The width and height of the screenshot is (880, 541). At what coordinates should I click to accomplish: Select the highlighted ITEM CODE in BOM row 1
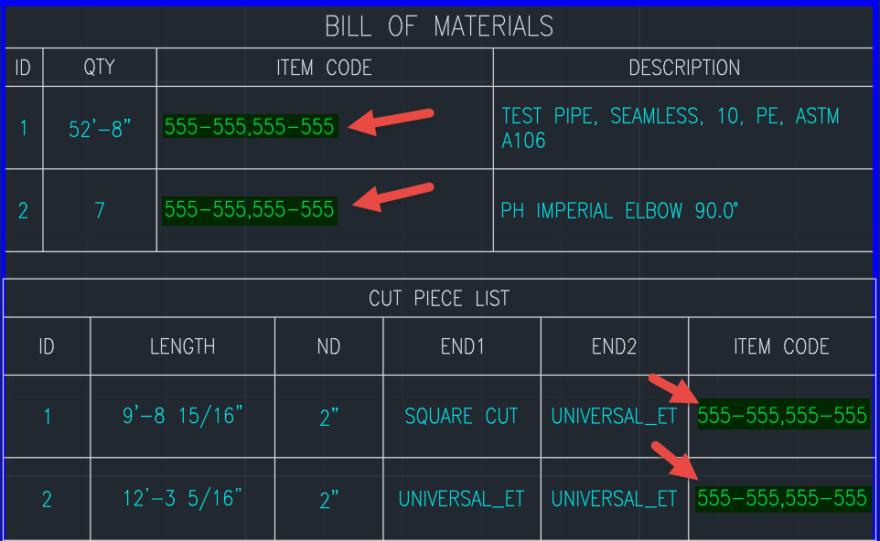pos(249,127)
